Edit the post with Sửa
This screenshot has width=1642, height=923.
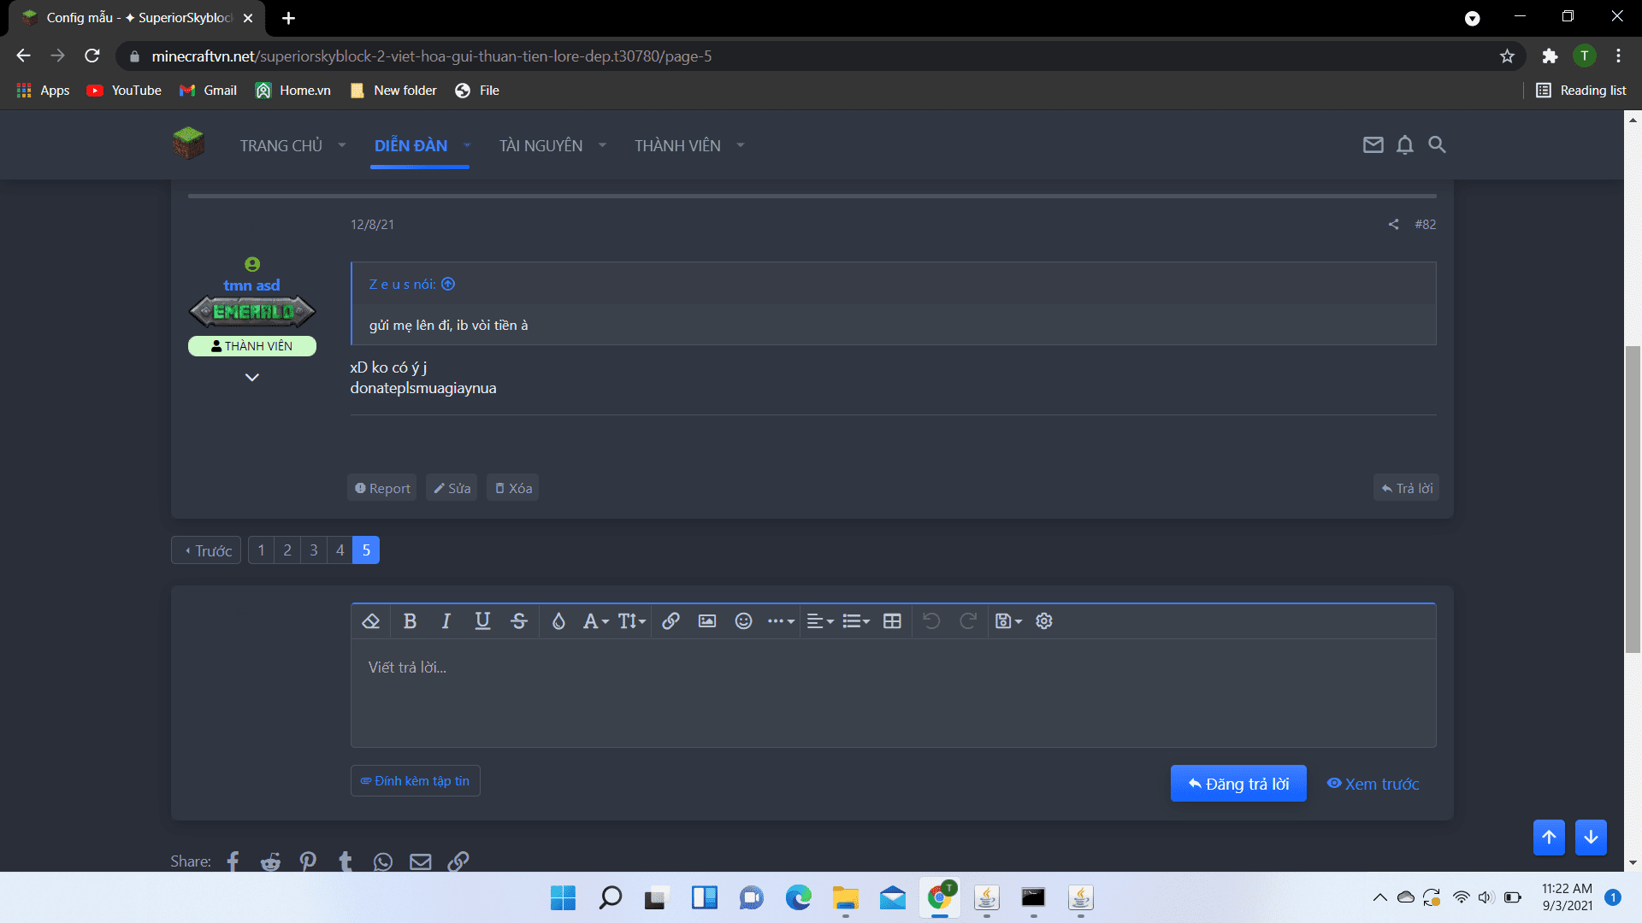(x=452, y=488)
